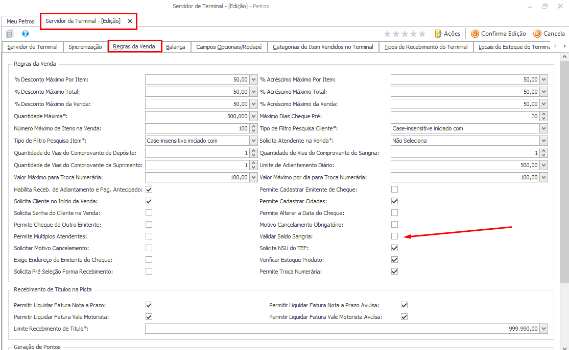Toggle Solicita NSU do TEF checkbox
This screenshot has width=569, height=350.
(394, 248)
